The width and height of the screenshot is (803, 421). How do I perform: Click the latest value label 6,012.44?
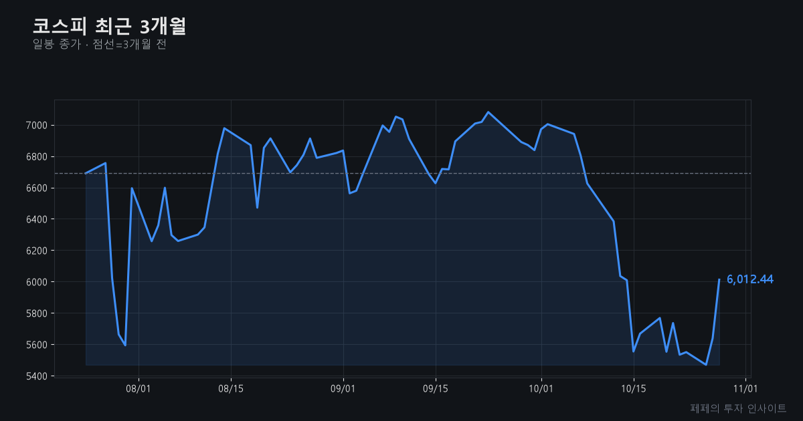tap(750, 279)
